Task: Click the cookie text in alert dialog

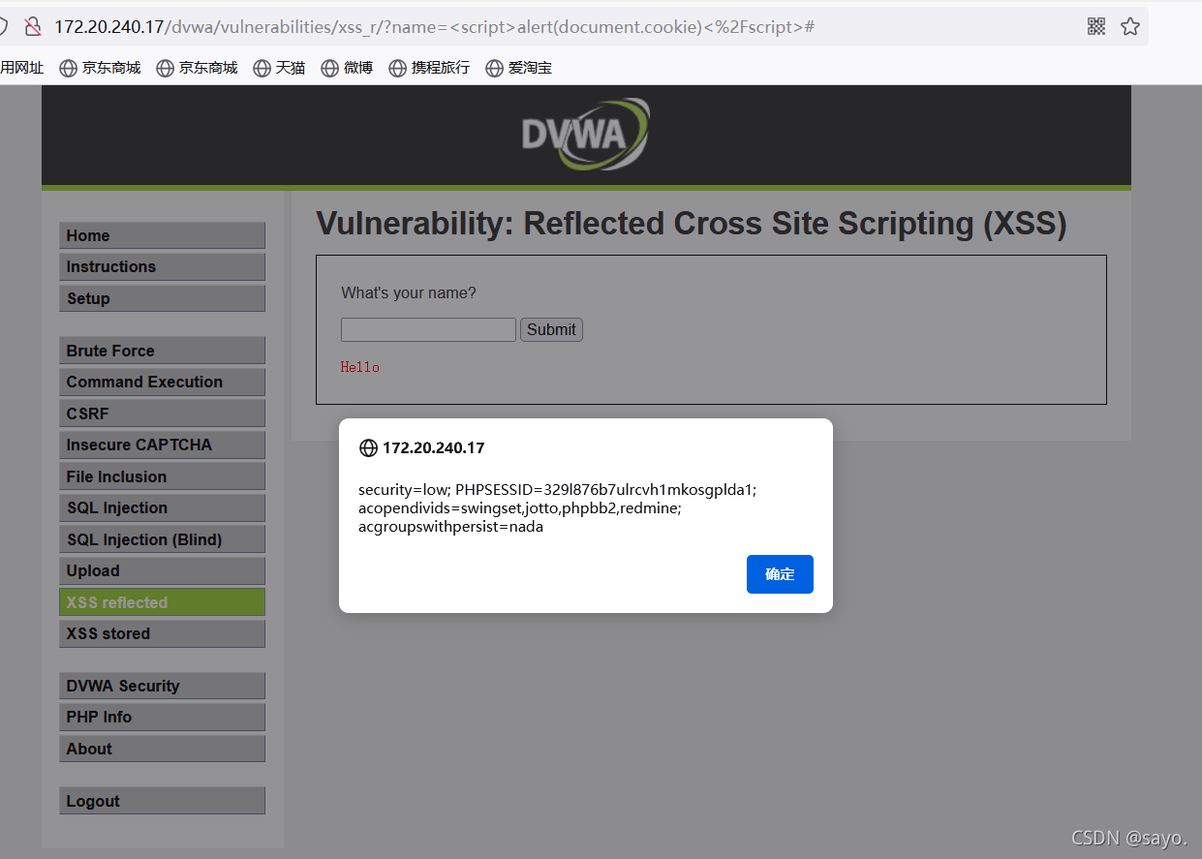Action: tap(558, 508)
